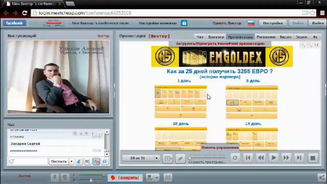Image resolution: width=327 pixels, height=184 pixels.
Task: Adjust the speaker level slider with triangle
Action: pos(91,179)
